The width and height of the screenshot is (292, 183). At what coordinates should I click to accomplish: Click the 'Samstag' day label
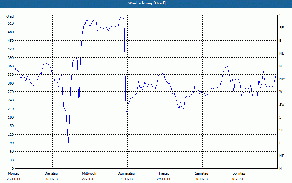pyautogui.click(x=201, y=173)
